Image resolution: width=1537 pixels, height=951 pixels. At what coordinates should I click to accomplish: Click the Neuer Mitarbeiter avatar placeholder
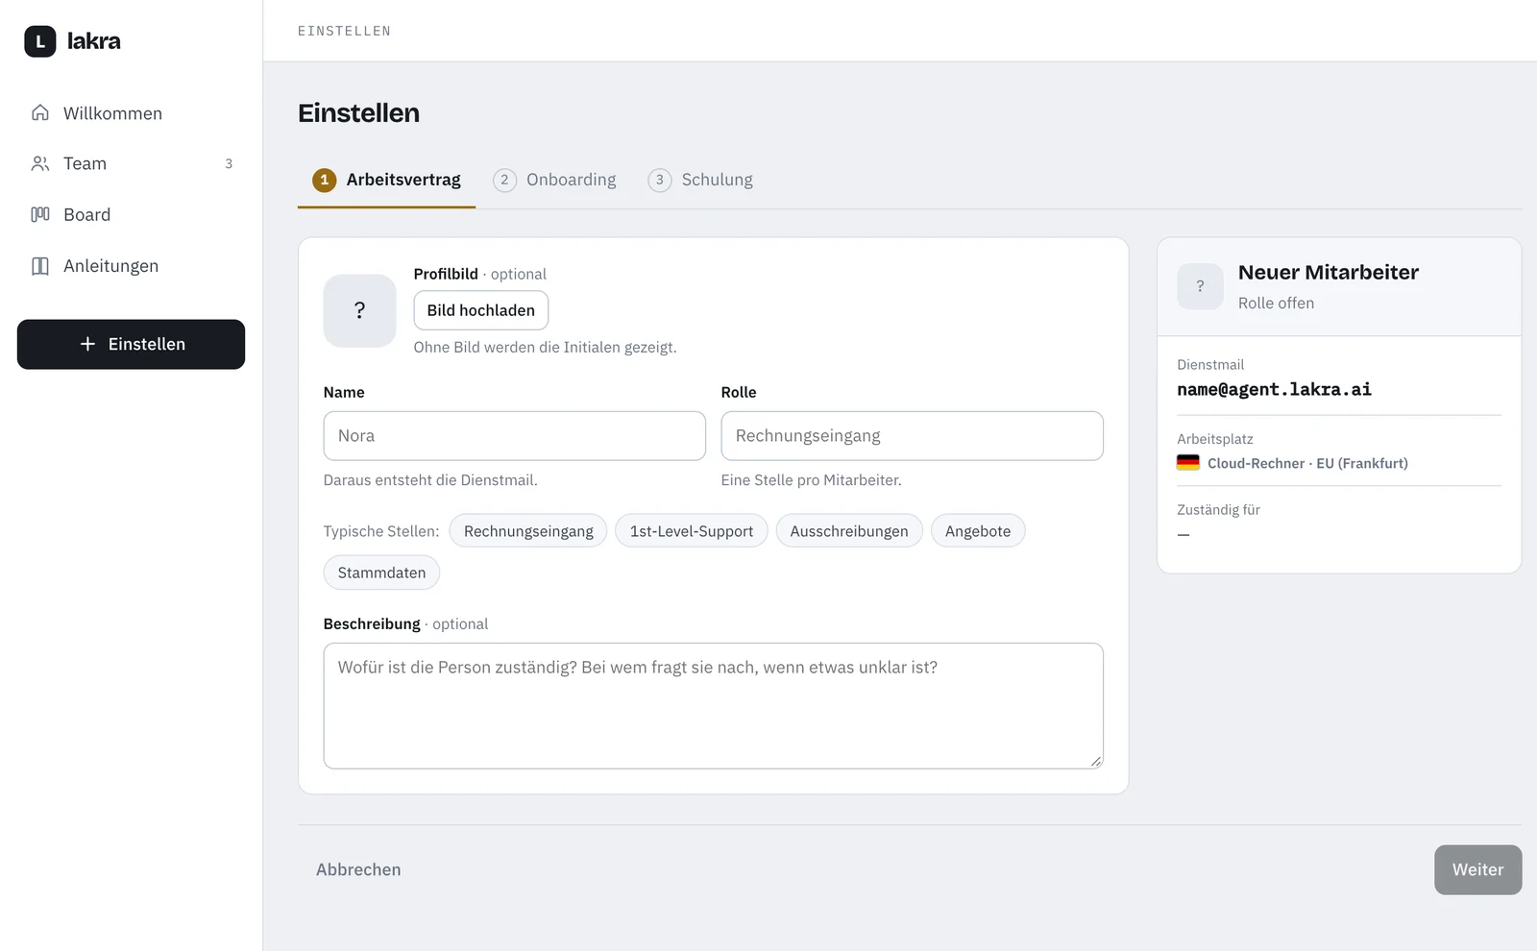click(x=1201, y=286)
